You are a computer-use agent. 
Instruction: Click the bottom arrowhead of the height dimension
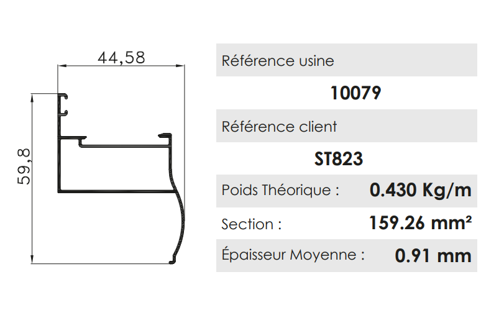[32, 260]
